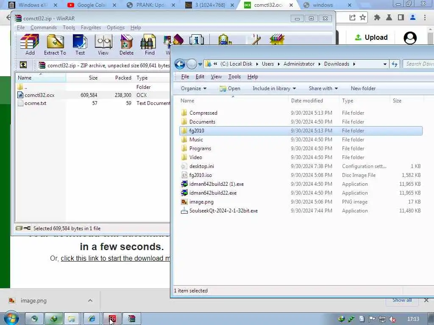Click the Upload button on webpage

point(371,38)
